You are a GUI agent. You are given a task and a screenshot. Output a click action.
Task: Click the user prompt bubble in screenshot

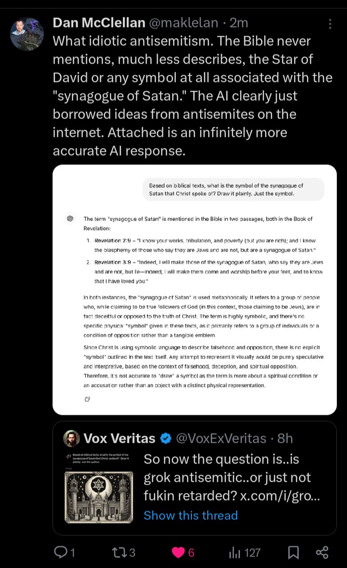pos(233,189)
